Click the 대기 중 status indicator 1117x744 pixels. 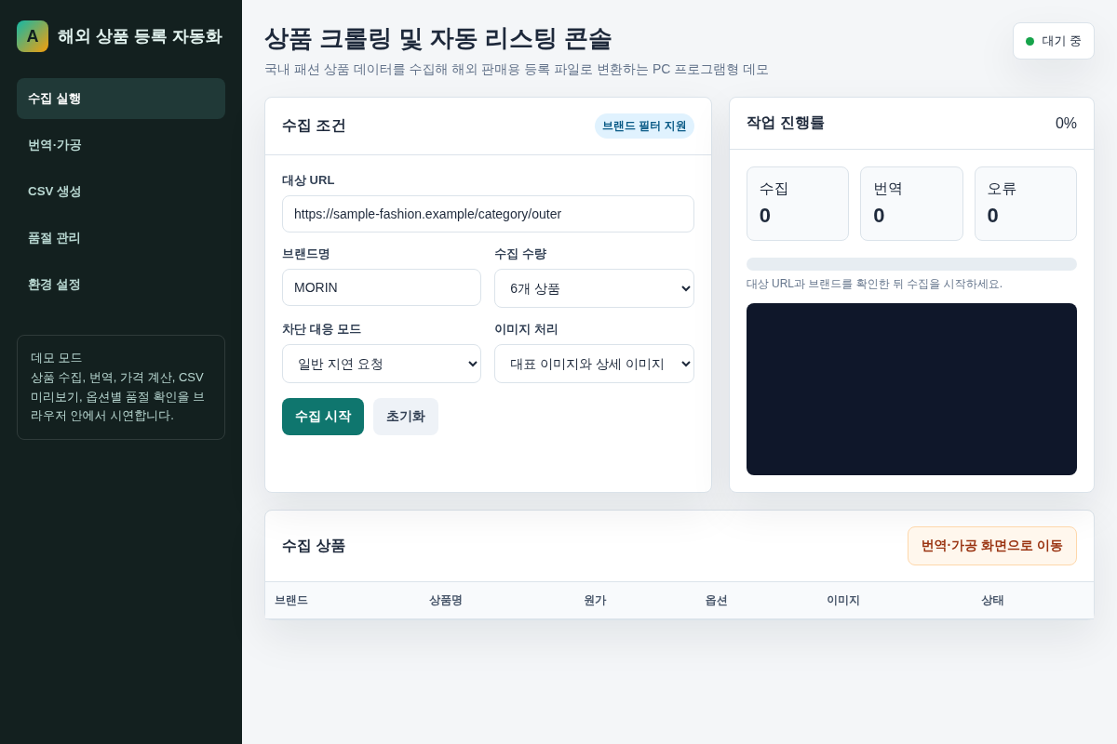(1054, 41)
